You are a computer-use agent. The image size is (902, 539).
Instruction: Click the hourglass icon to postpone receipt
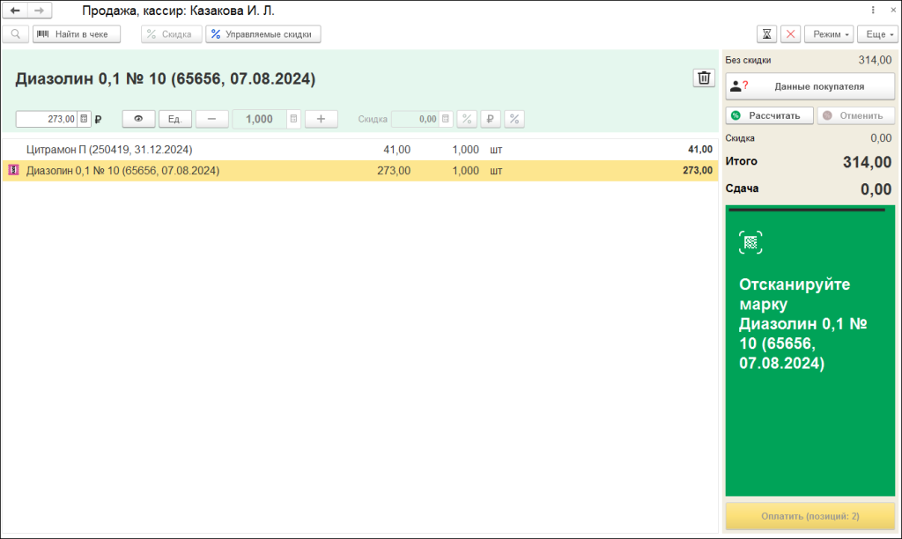(766, 33)
